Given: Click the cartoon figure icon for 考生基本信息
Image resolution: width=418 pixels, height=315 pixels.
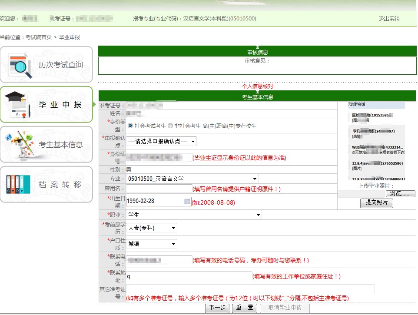Looking at the screenshot, I should (19, 145).
